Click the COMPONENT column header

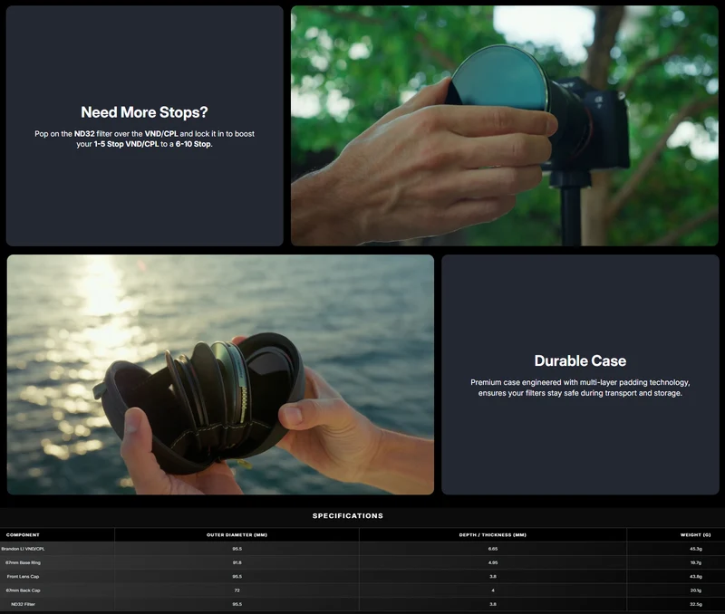[23, 534]
